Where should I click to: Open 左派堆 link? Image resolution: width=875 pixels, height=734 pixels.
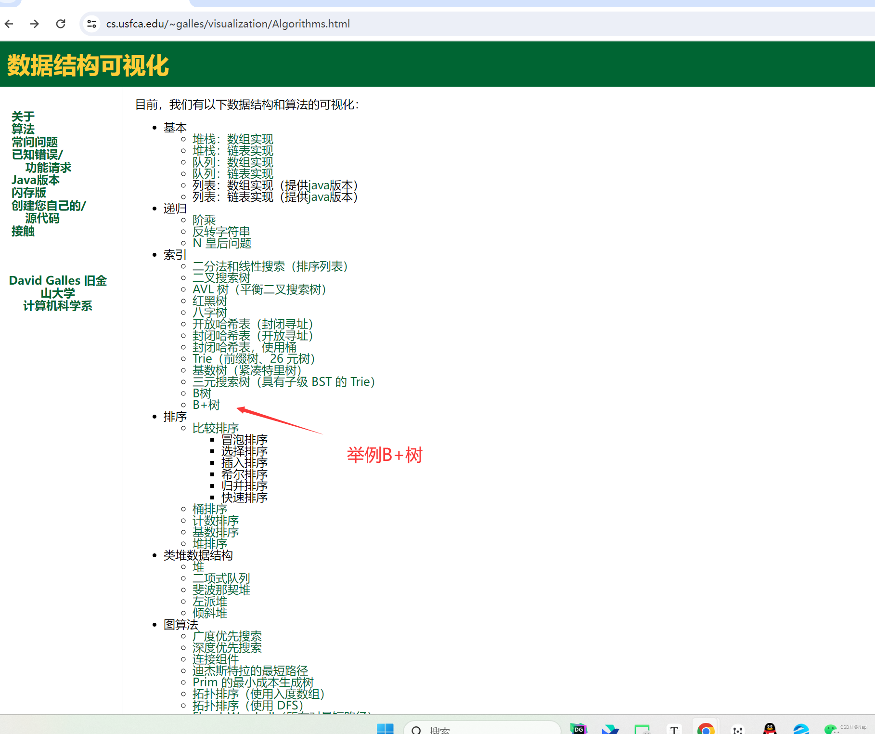(210, 602)
